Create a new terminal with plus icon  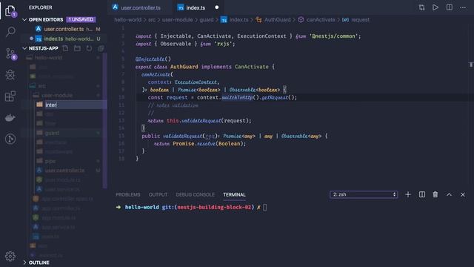[408, 194]
